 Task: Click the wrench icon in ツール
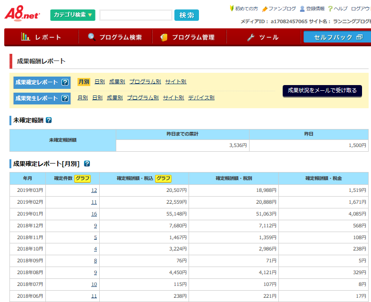click(251, 37)
